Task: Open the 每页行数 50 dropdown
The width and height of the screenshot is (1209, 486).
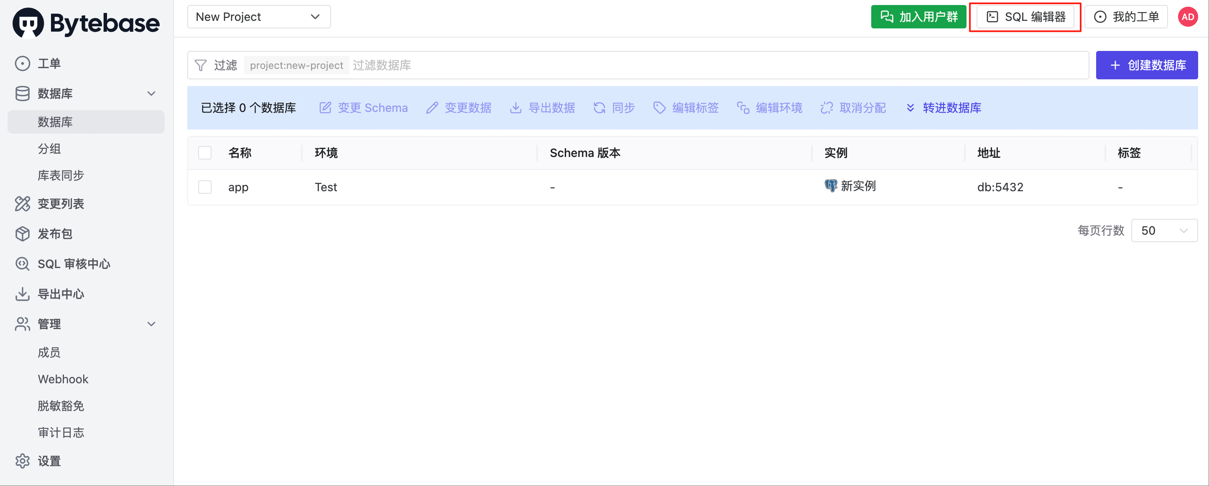Action: click(x=1164, y=230)
